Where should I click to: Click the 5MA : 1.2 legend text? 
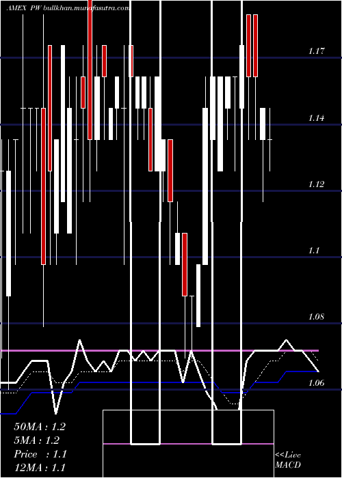37,440
